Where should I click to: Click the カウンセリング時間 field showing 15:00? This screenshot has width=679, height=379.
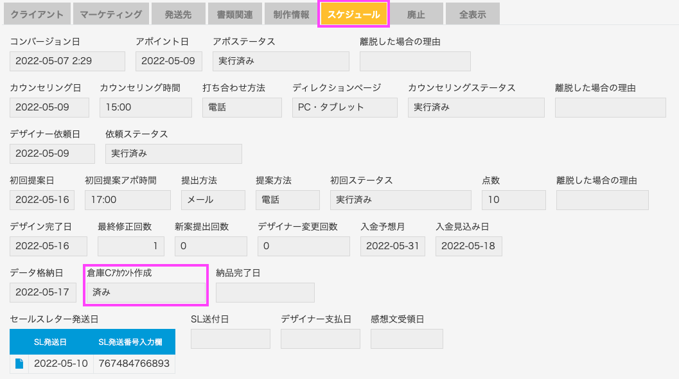[145, 107]
